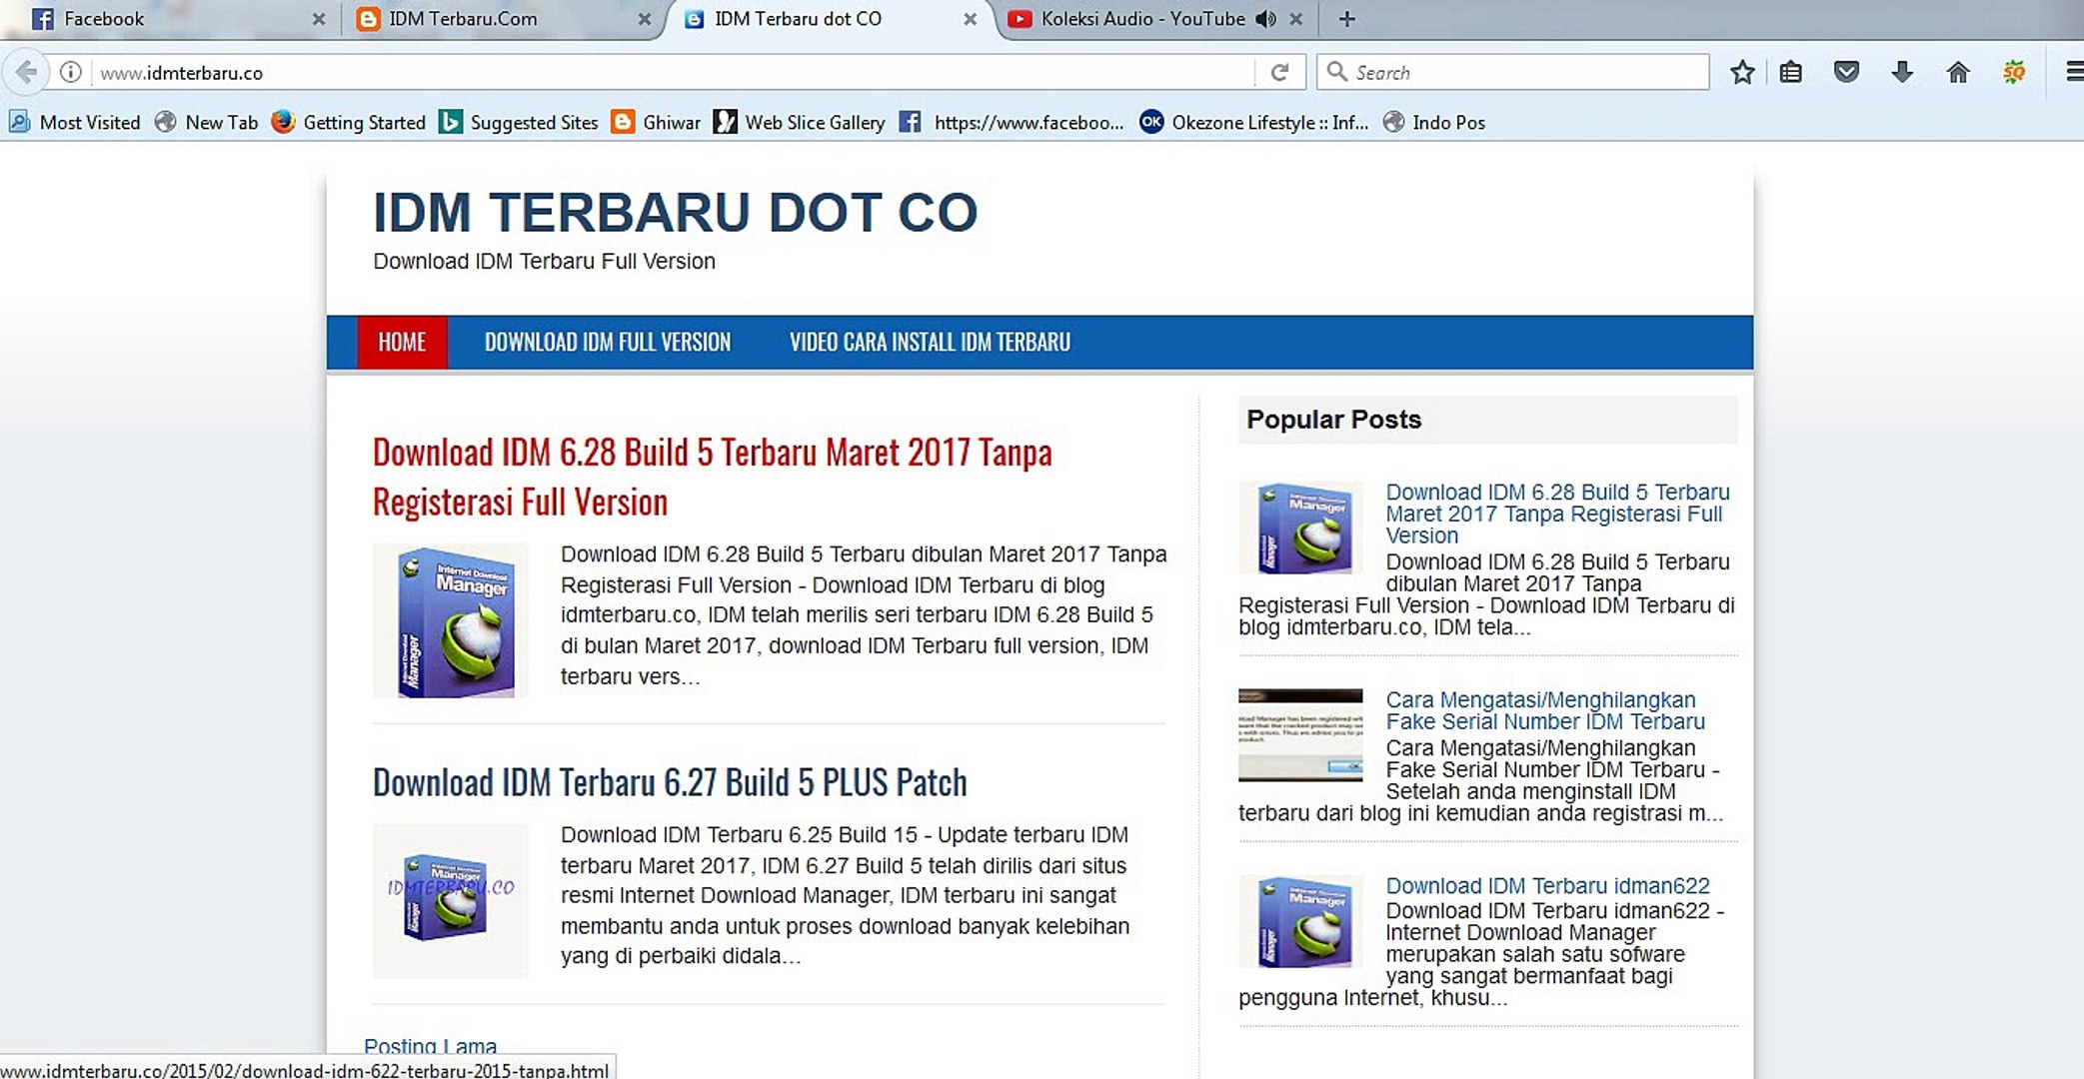The height and width of the screenshot is (1079, 2084).
Task: Bookmark this page with the star icon
Action: [x=1742, y=72]
